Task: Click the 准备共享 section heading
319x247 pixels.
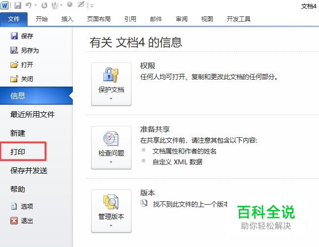Action: [155, 129]
